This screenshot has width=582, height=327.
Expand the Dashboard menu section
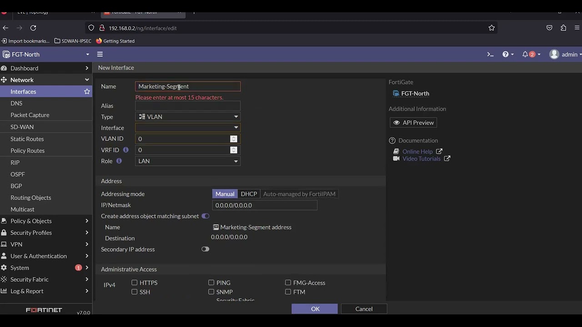(x=45, y=68)
